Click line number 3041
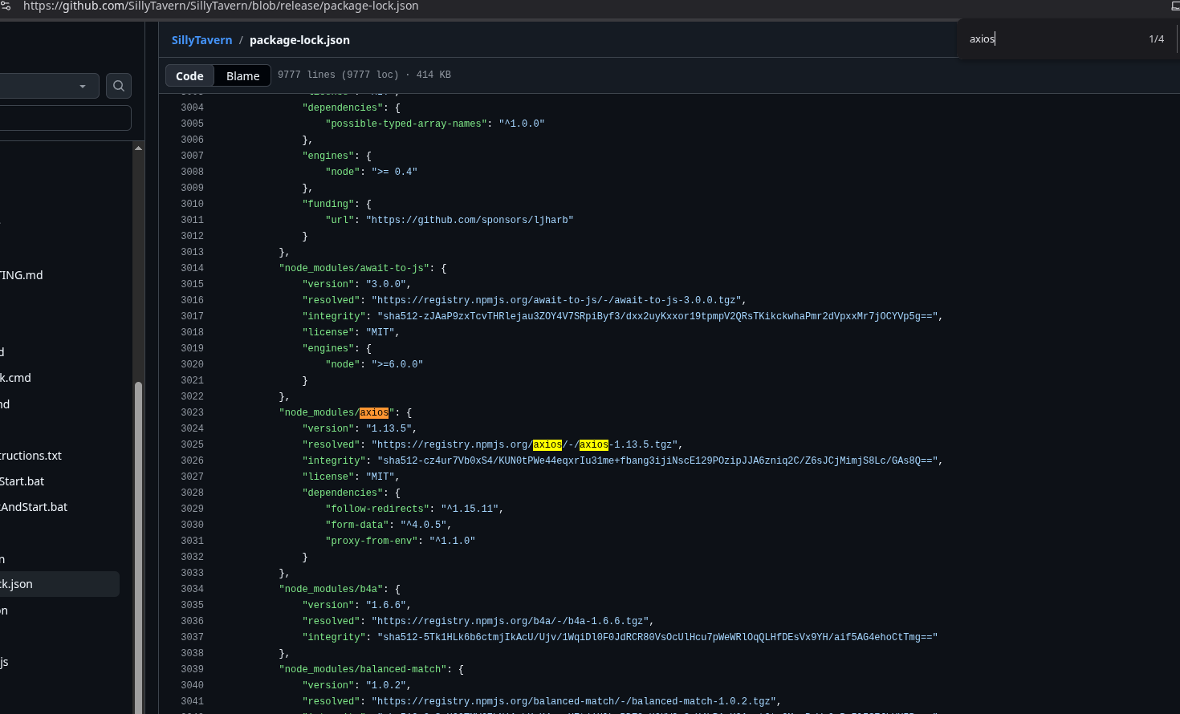The width and height of the screenshot is (1180, 714). [193, 701]
